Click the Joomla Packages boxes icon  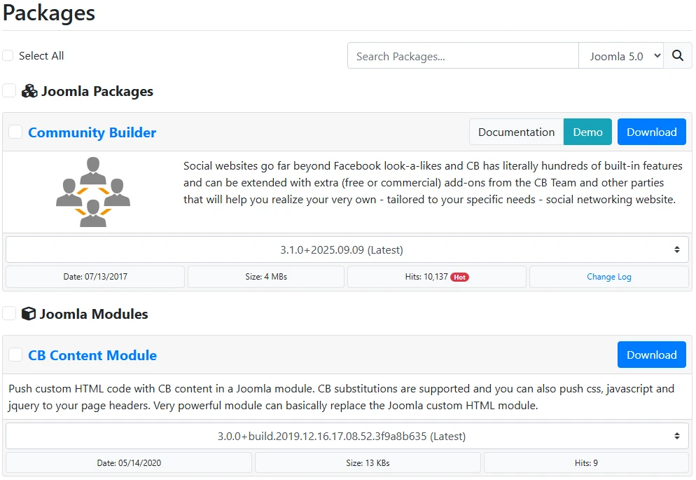29,91
